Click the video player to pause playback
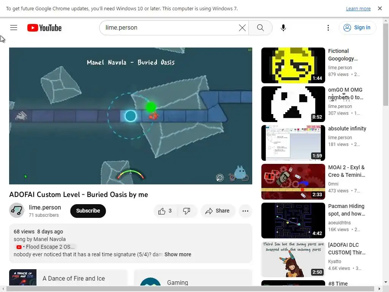 131,116
